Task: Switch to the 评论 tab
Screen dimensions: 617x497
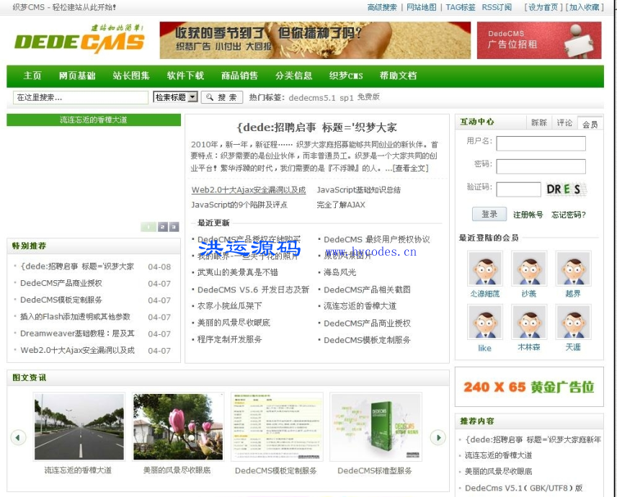Action: point(564,121)
